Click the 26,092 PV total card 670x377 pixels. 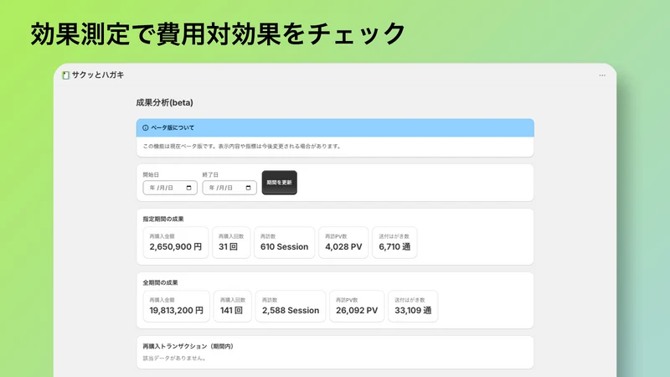point(357,306)
